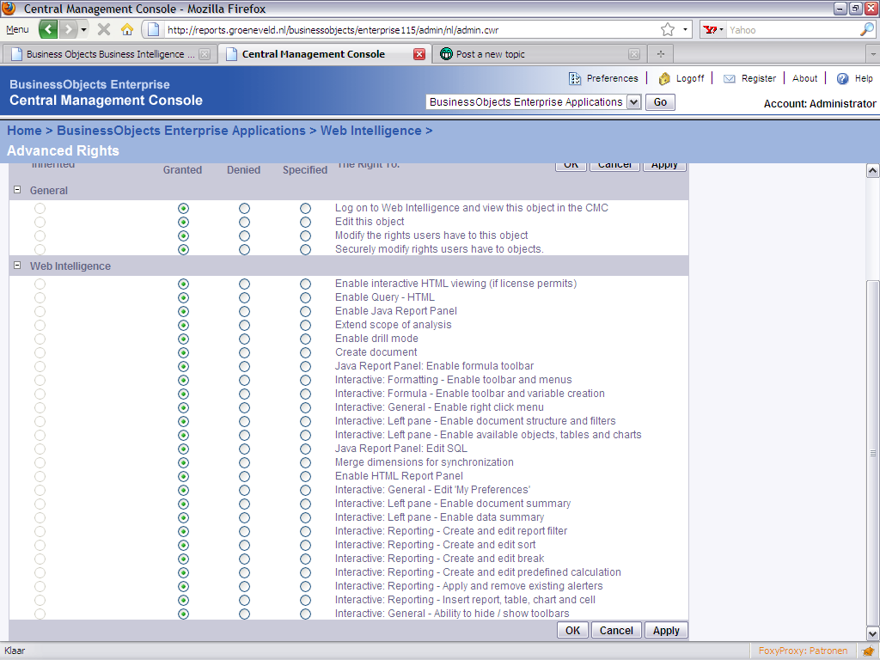Open the tab list dropdown arrow

[x=873, y=54]
